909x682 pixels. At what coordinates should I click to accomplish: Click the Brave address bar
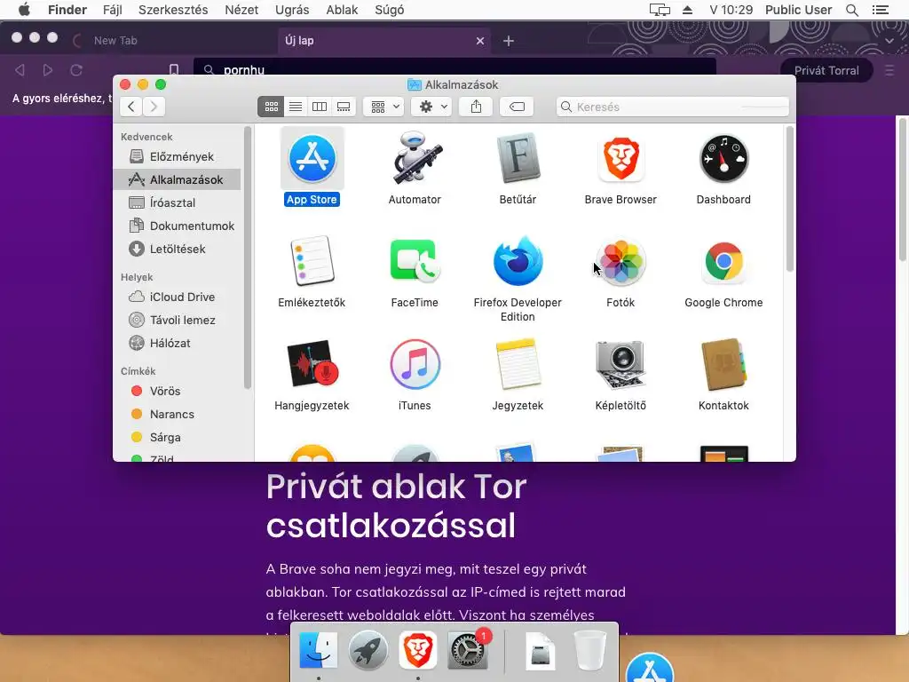point(455,70)
